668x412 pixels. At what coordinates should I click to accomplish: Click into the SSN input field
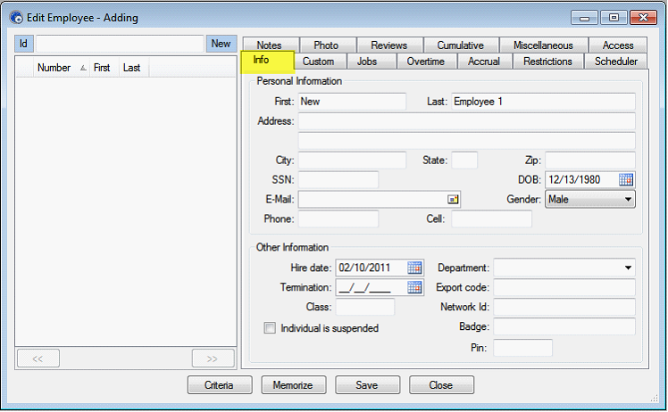pyautogui.click(x=338, y=180)
